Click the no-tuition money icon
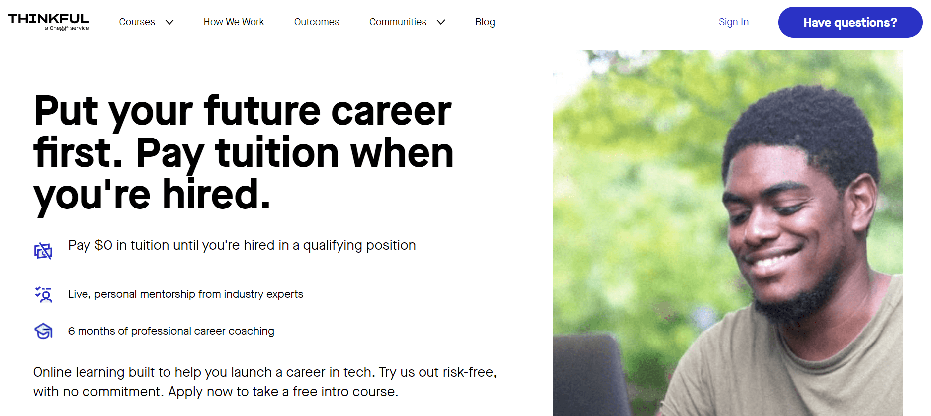The width and height of the screenshot is (931, 416). (43, 251)
